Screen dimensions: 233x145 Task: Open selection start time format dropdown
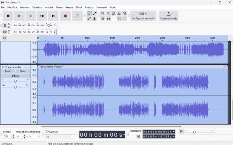point(173,132)
